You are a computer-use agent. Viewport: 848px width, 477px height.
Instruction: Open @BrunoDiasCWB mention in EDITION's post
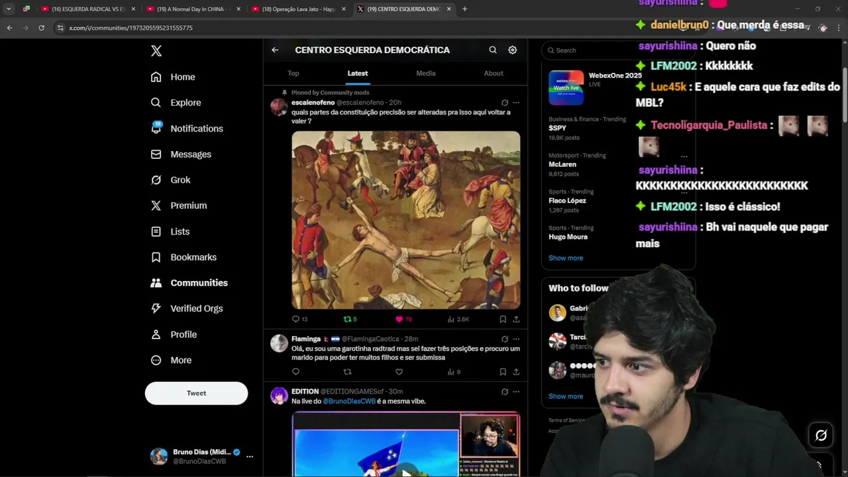(349, 401)
